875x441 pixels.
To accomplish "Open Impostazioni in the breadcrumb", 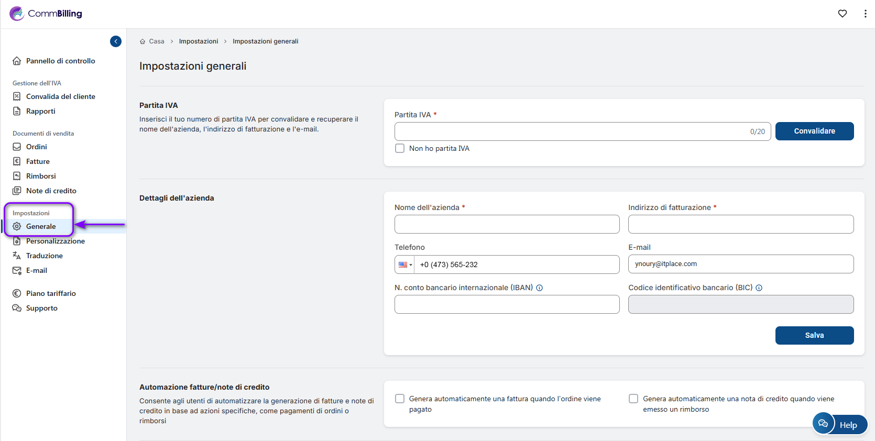I will 198,41.
